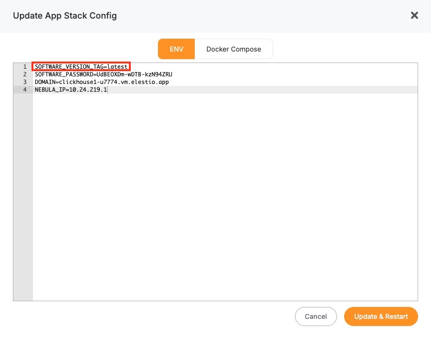Click the 'latest' value on line 1
431x337 pixels.
[117, 67]
